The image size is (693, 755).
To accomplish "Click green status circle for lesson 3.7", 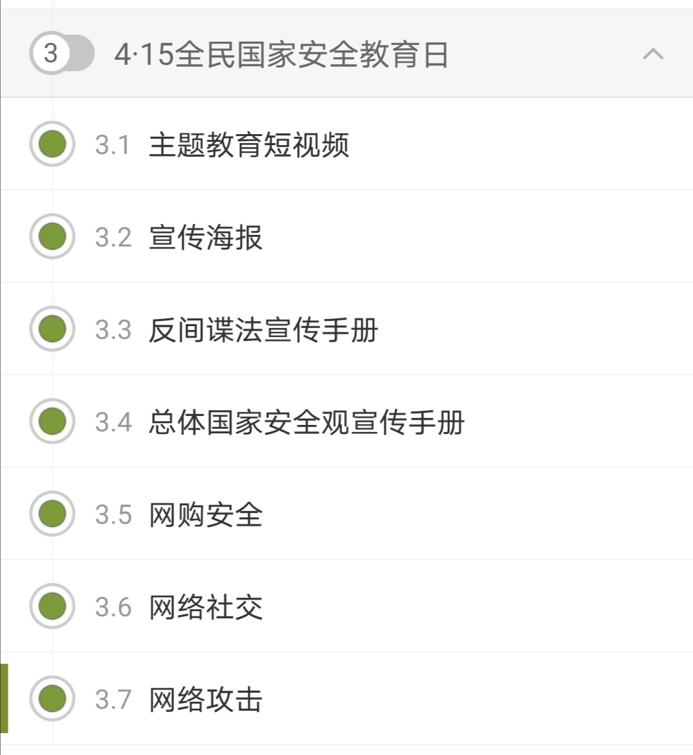I will (x=52, y=699).
